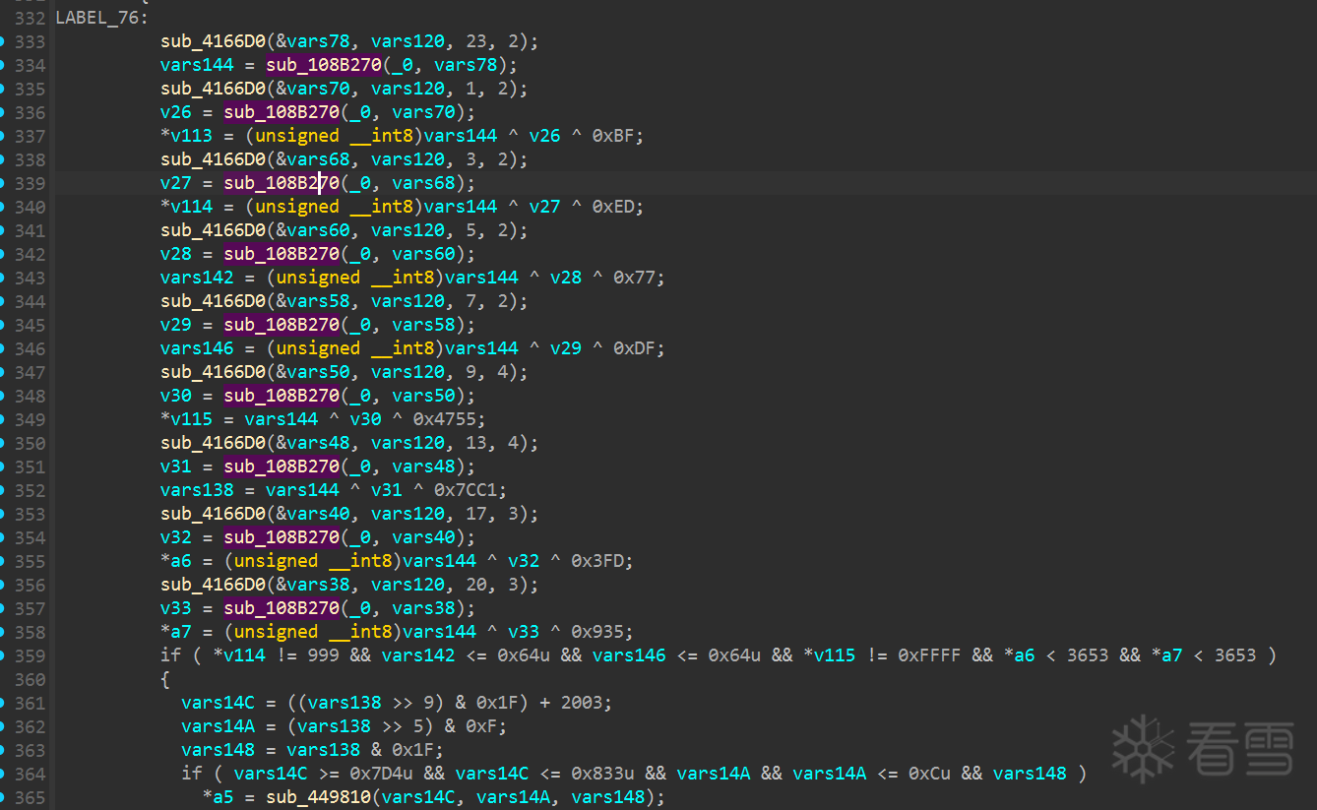This screenshot has width=1317, height=810.
Task: Set breakpoint marker beside line 365
Action: click(x=3, y=797)
